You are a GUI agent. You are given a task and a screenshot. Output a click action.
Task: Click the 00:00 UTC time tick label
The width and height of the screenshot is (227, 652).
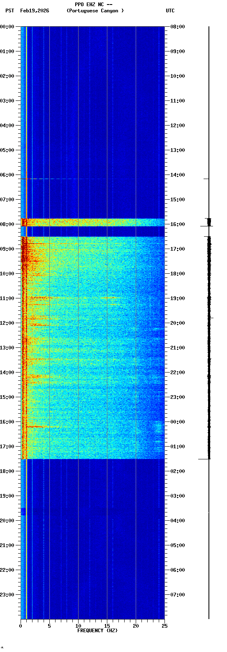click(178, 421)
